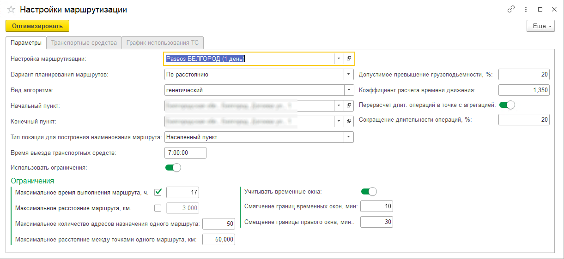This screenshot has width=564, height=259.
Task: Open the Вид алгоритма dropdown list
Action: click(348, 90)
